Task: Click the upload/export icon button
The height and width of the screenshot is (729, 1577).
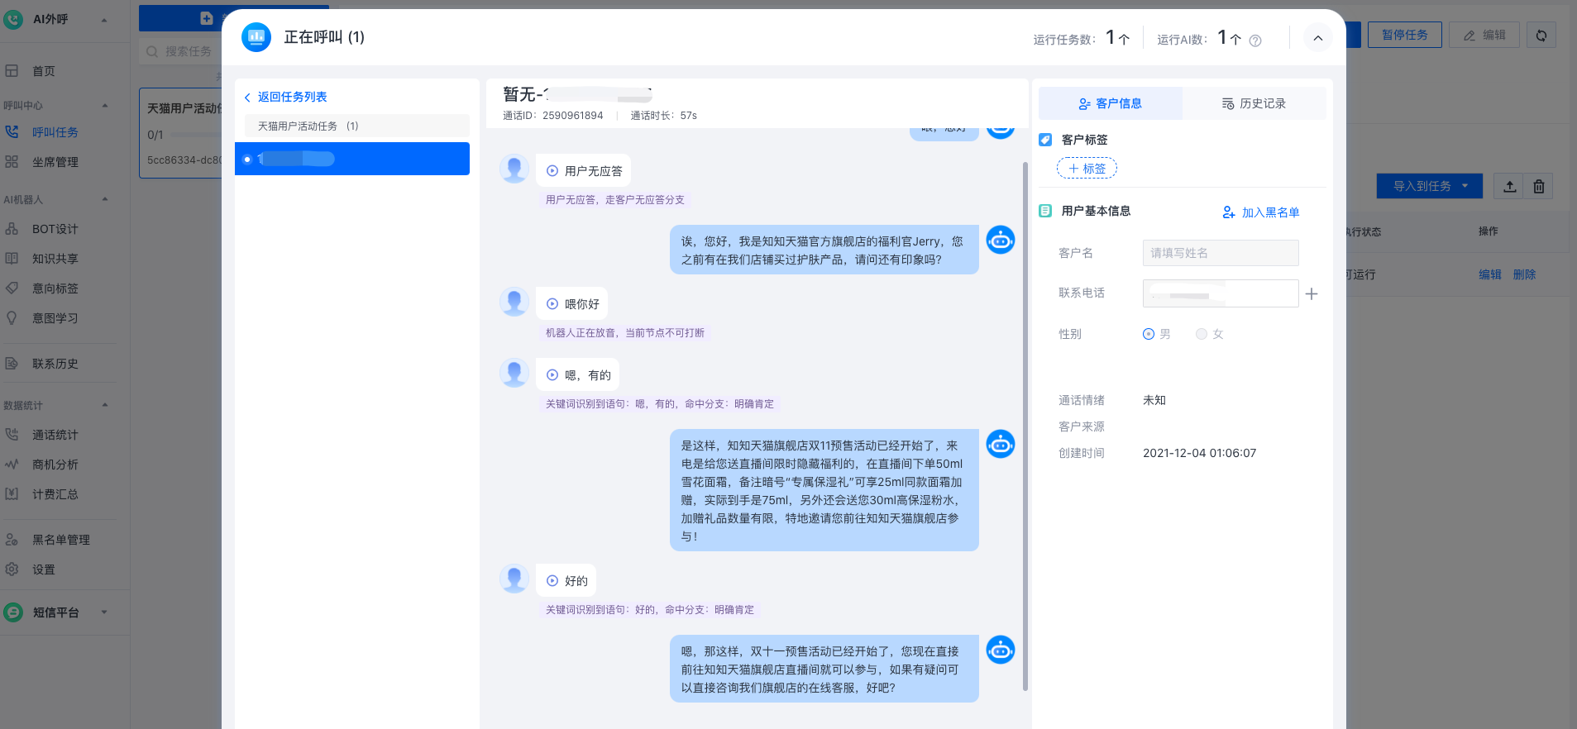Action: tap(1510, 186)
